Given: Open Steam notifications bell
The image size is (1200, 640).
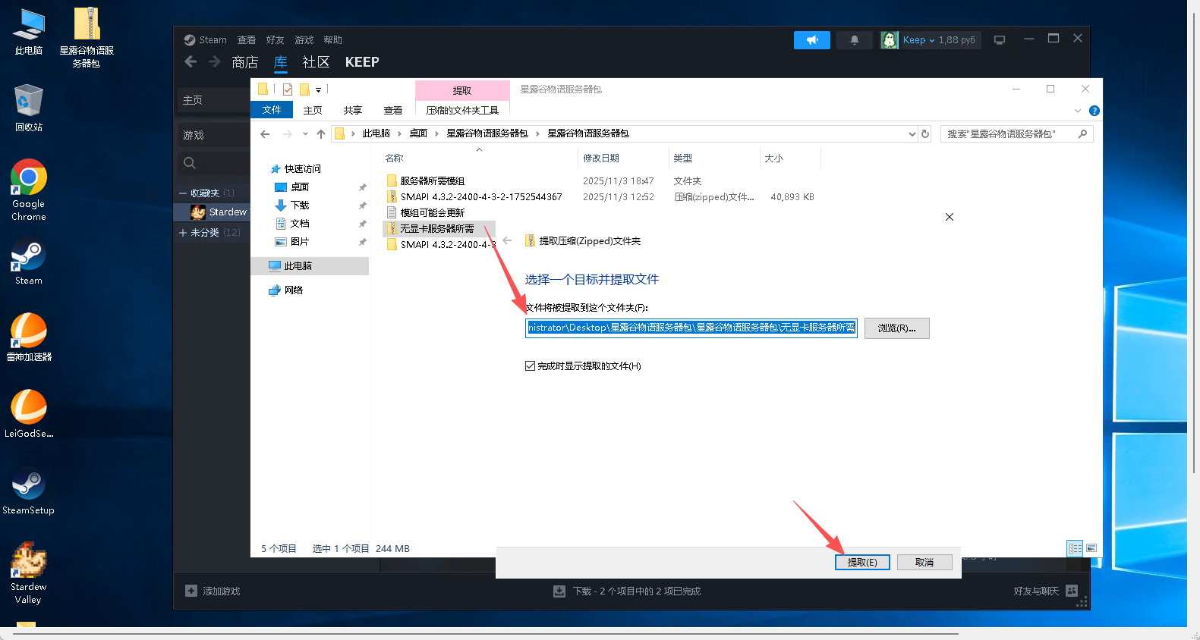Looking at the screenshot, I should click(x=854, y=40).
